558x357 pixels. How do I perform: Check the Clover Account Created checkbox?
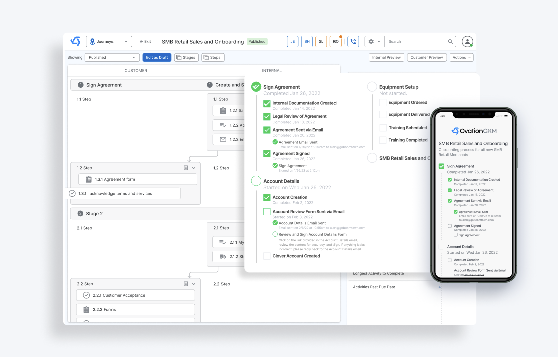coord(267,256)
